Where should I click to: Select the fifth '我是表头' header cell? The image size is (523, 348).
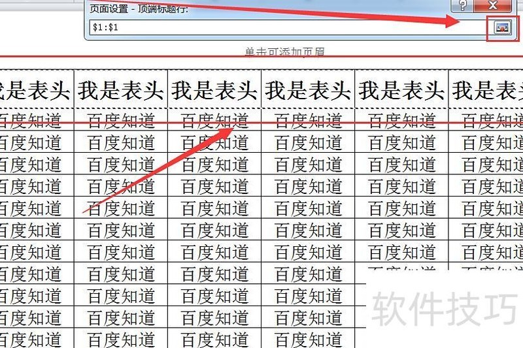click(401, 89)
